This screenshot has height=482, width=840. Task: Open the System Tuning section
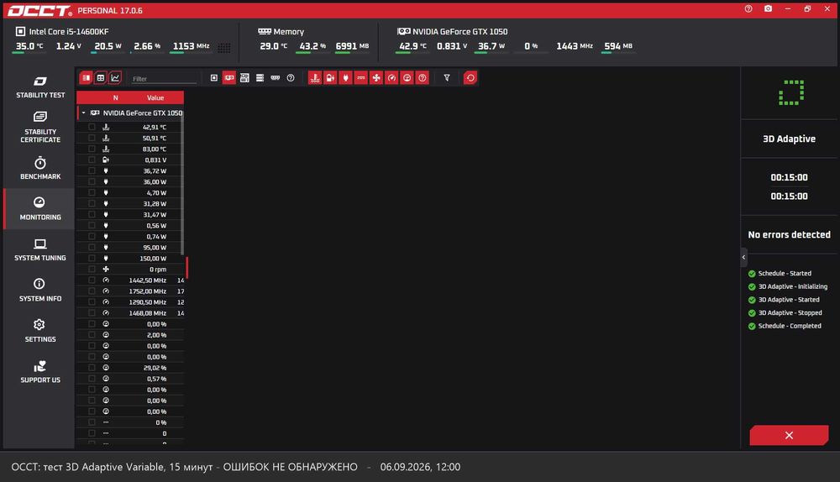(x=40, y=249)
